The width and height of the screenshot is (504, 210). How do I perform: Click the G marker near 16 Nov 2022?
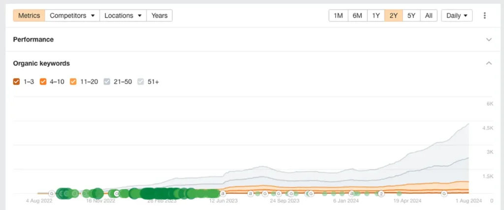click(116, 194)
